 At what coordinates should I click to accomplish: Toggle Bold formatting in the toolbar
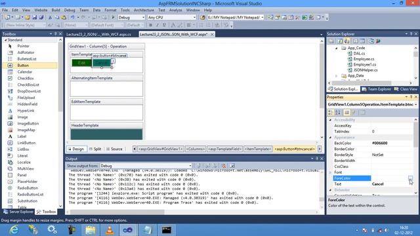[150, 25]
